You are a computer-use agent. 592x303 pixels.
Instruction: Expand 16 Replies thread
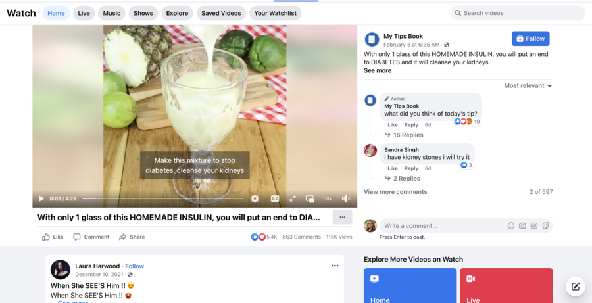click(404, 135)
